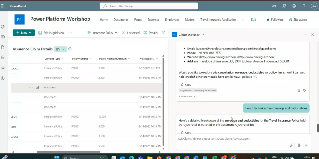Open the links icon in left rail
319x159 pixels.
2,68
